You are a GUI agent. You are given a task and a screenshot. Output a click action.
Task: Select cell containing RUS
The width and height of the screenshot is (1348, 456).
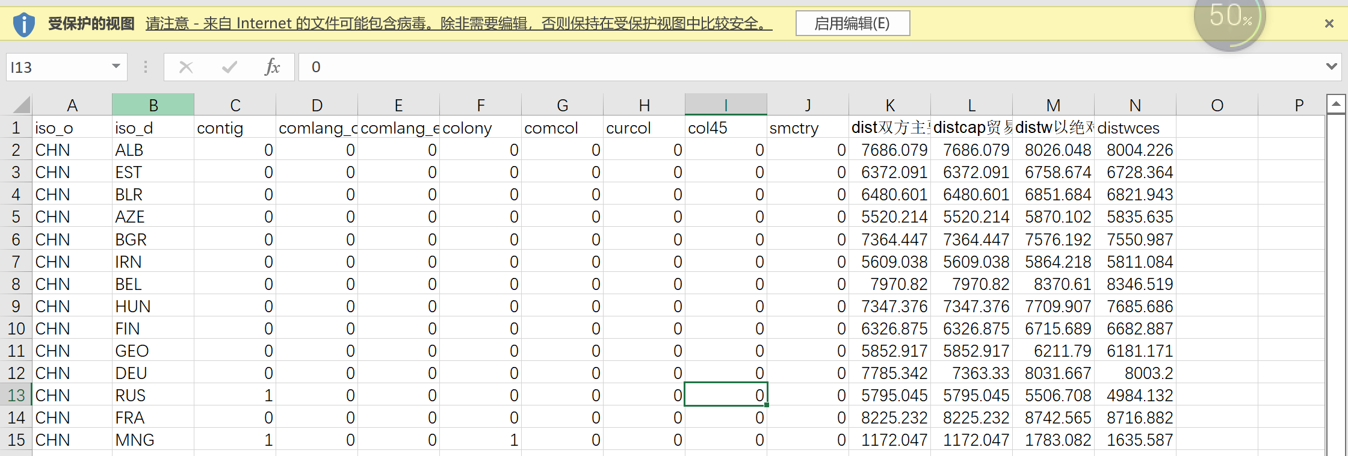pos(153,395)
